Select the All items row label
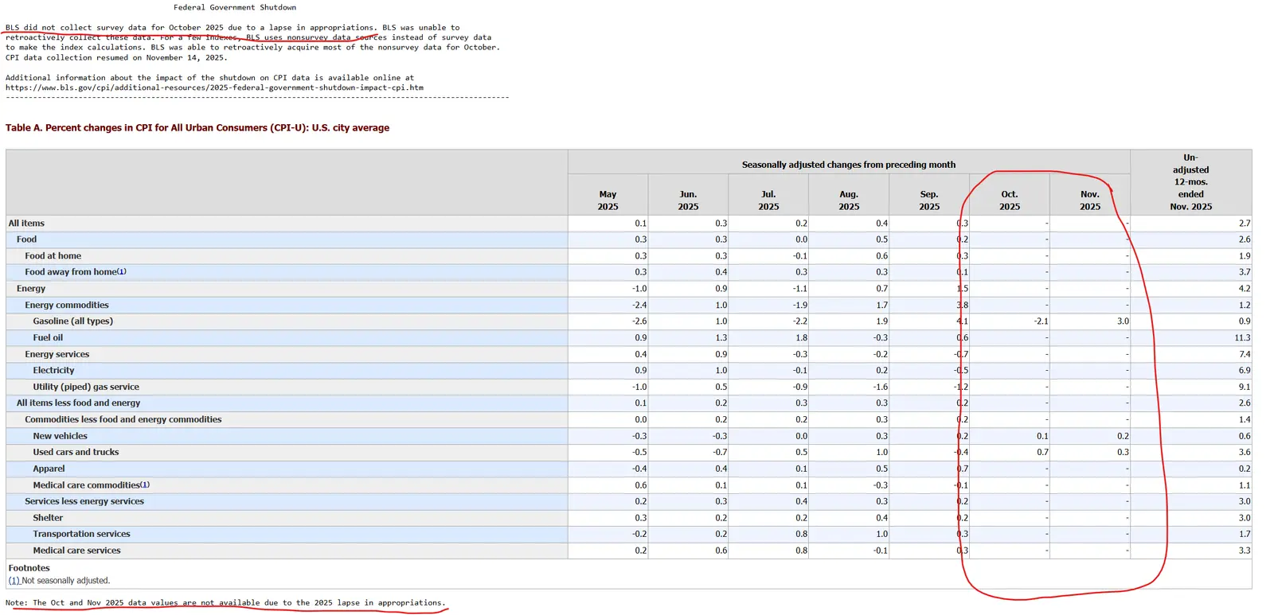Image resolution: width=1274 pixels, height=615 pixels. pos(26,224)
